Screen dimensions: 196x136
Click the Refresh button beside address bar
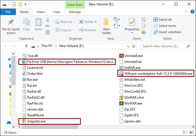(134, 46)
